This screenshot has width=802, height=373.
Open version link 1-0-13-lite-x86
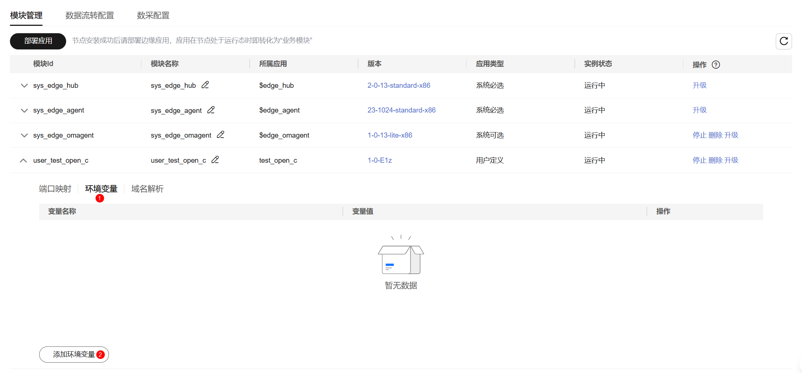pos(390,135)
